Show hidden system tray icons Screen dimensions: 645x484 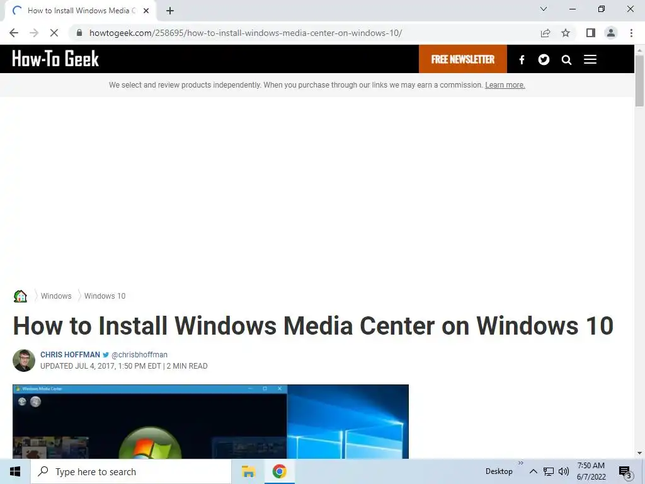point(533,471)
